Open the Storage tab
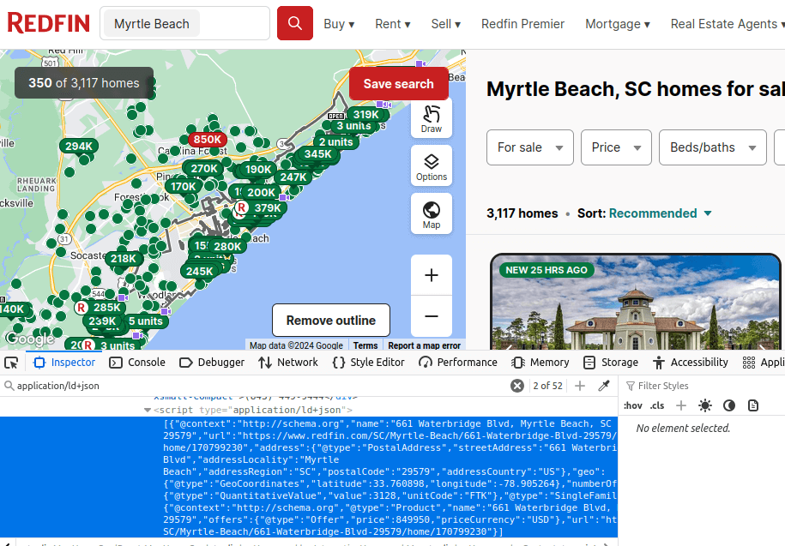The width and height of the screenshot is (785, 546). [611, 363]
